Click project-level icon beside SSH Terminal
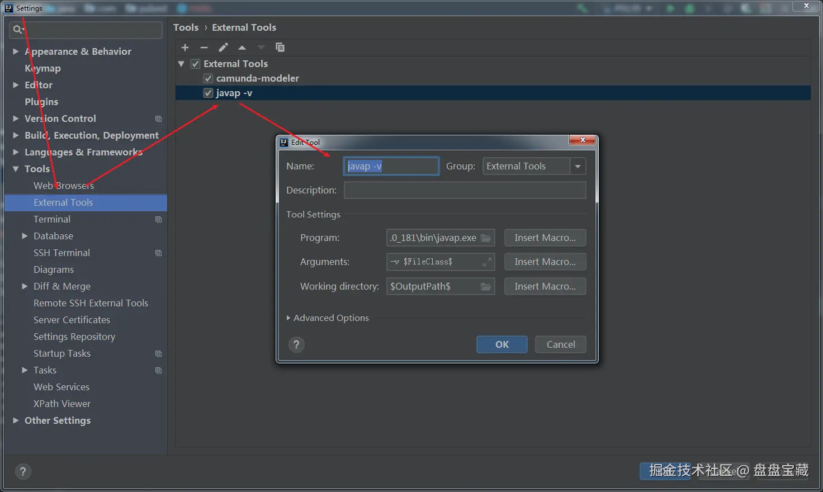Image resolution: width=823 pixels, height=492 pixels. (158, 253)
